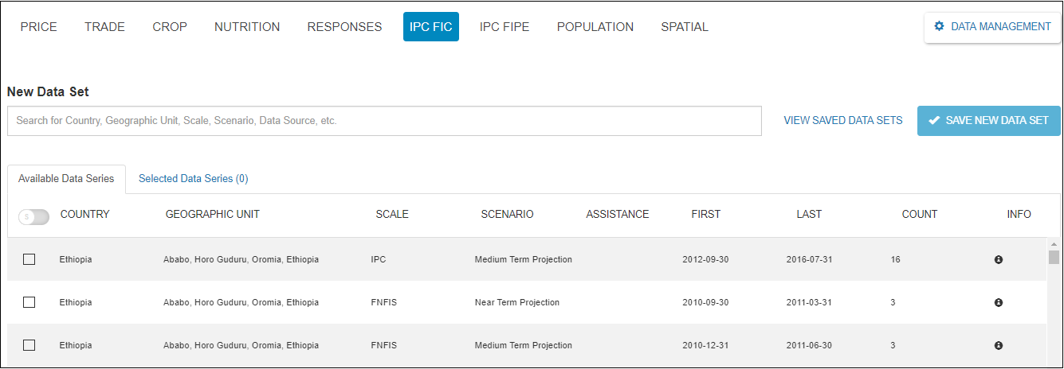Image resolution: width=1064 pixels, height=369 pixels.
Task: Select the FNFIS Near Term Projection checkbox
Action: pos(29,302)
